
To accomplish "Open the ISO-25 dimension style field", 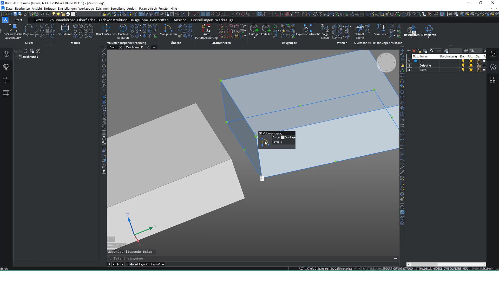I will [x=334, y=269].
